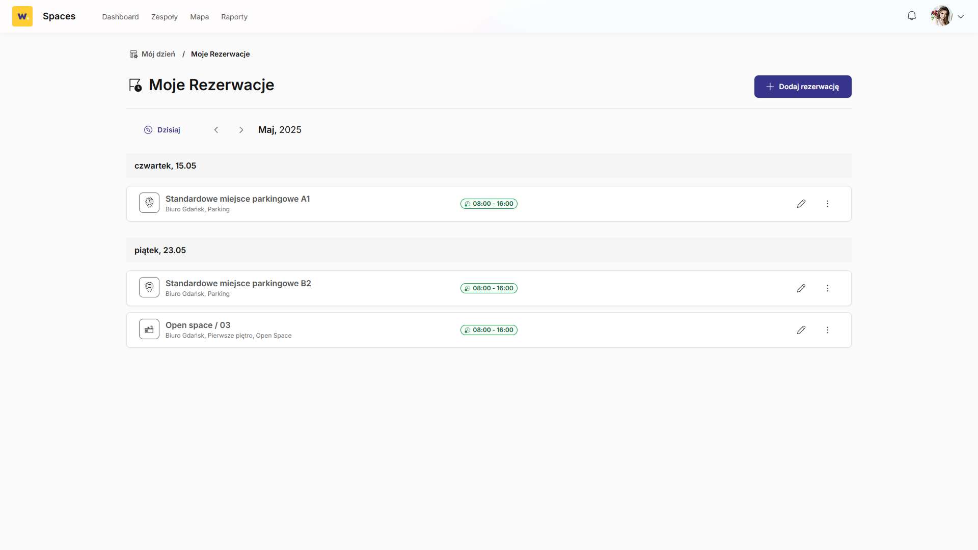Click the Moje Rezerwacje heading icon

135,85
